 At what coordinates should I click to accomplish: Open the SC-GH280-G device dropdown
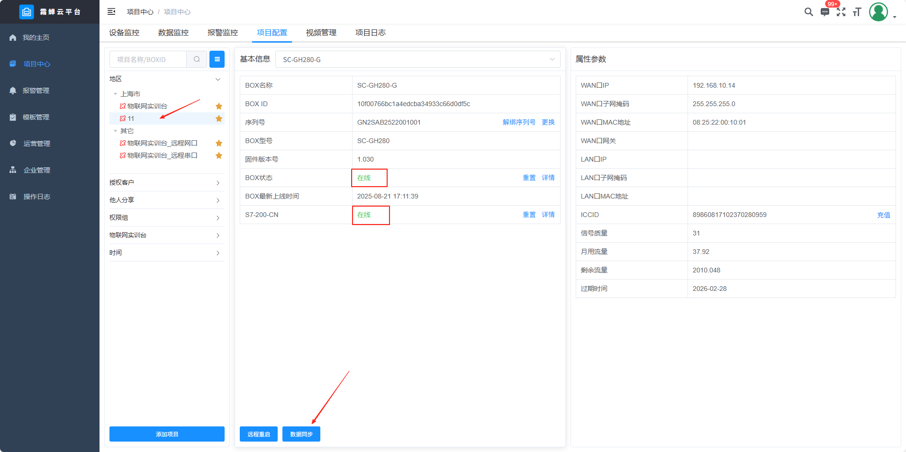(417, 59)
